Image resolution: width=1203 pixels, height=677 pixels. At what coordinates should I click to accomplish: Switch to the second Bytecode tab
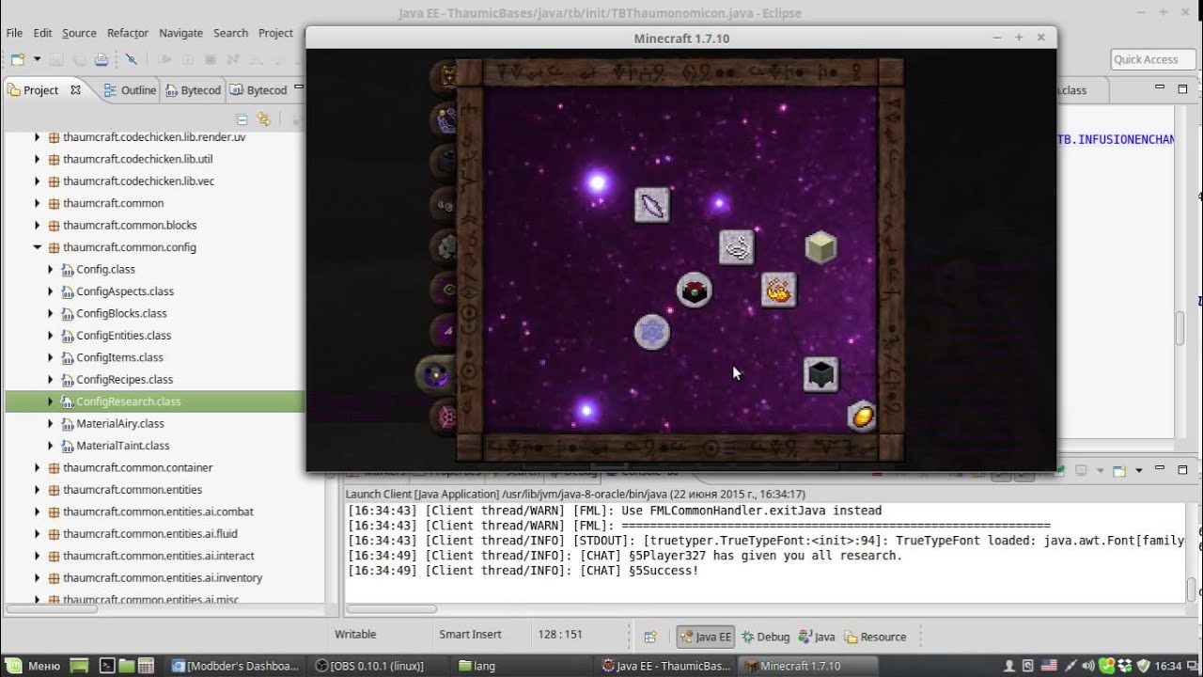click(x=258, y=90)
